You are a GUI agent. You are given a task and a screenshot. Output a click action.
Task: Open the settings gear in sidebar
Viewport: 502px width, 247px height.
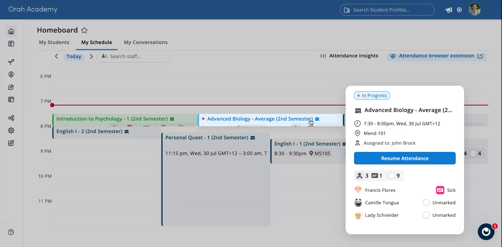(x=11, y=131)
